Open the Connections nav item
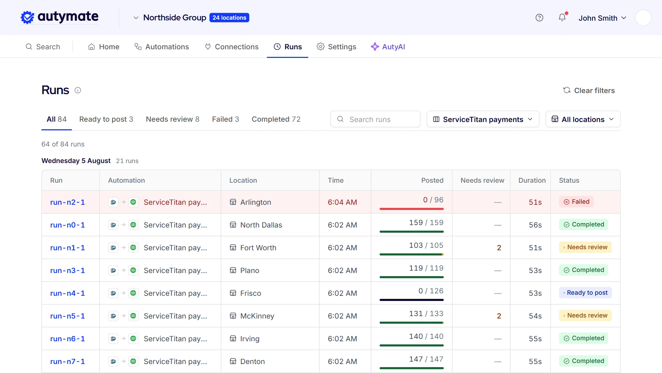Viewport: 662px width, 373px height. point(231,47)
